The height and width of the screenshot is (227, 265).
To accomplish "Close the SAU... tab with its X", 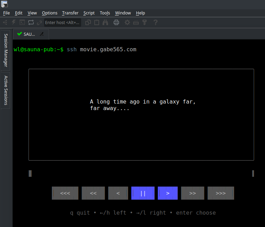I will click(42, 34).
